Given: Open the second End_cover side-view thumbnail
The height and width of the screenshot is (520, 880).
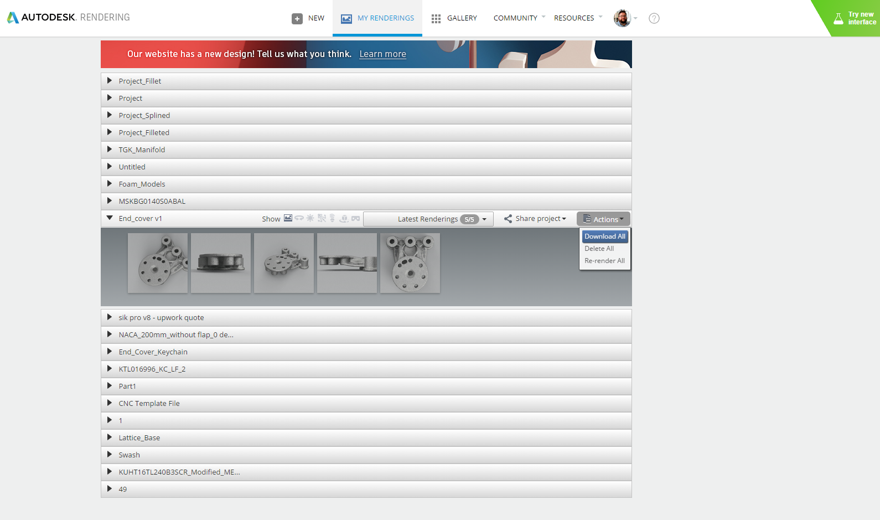Looking at the screenshot, I should coord(221,263).
